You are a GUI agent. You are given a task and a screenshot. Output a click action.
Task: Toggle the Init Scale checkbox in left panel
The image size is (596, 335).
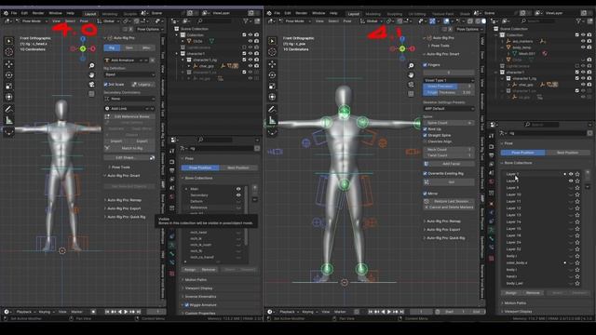click(x=106, y=85)
